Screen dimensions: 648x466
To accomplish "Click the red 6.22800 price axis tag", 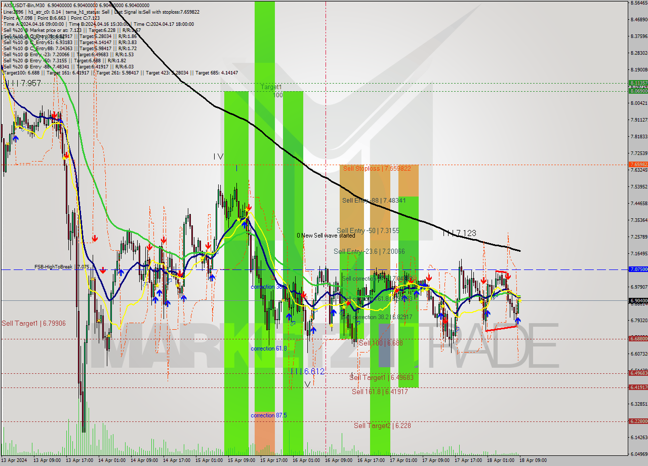I will (638, 421).
